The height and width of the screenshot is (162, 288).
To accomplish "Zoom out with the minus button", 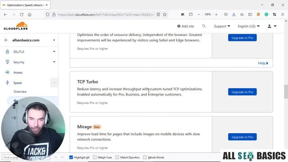I will pos(199,14).
